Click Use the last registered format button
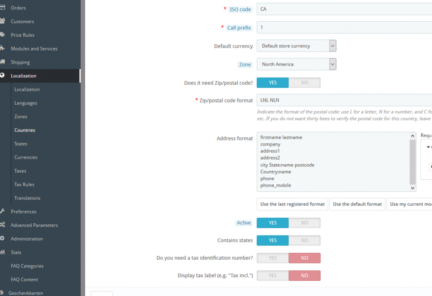432x296 pixels. (292, 204)
